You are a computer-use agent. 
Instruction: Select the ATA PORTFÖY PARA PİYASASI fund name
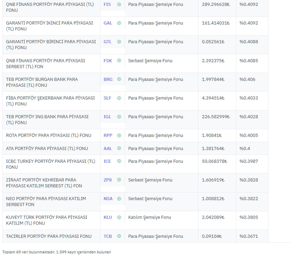tap(47, 148)
